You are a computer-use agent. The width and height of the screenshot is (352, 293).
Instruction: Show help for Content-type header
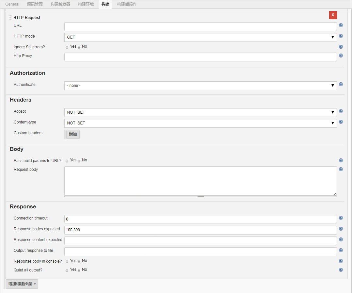tap(341, 122)
